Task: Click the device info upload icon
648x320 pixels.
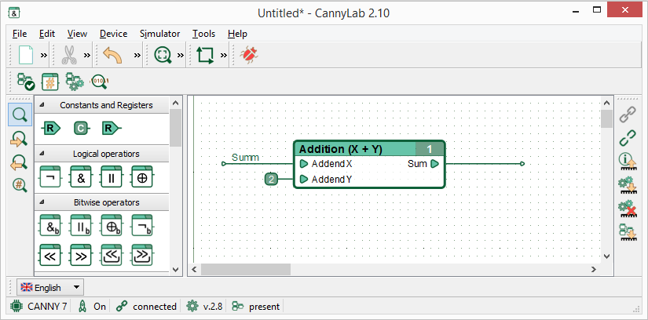Action: pos(628,162)
